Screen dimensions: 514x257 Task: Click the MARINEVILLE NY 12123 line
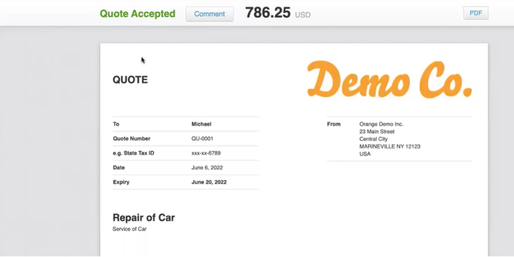pyautogui.click(x=389, y=146)
